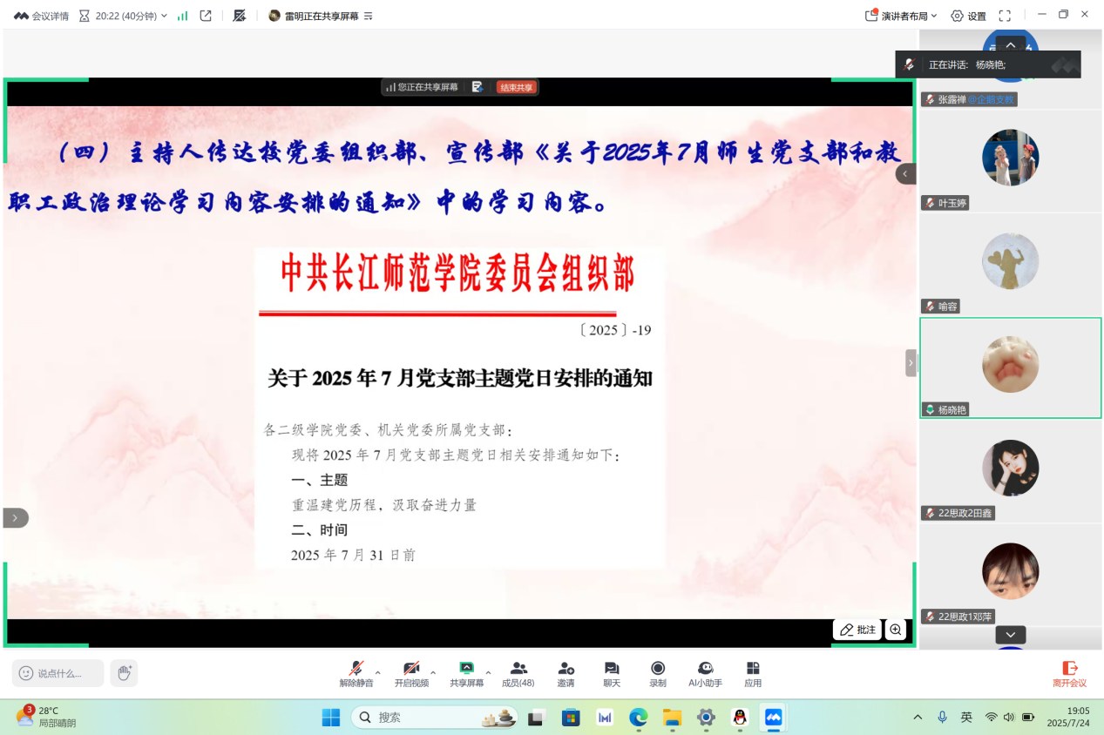Start recording with 录制 button
Image resolution: width=1104 pixels, height=735 pixels.
pyautogui.click(x=658, y=673)
